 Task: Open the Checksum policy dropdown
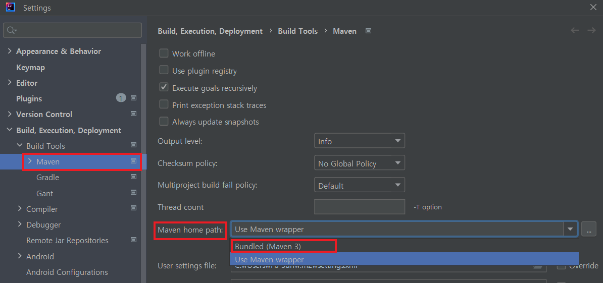click(x=360, y=163)
